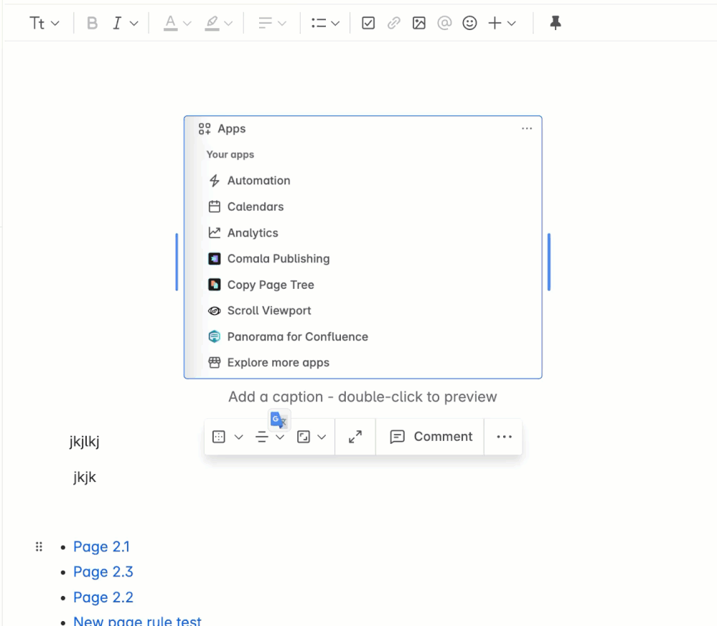Image resolution: width=717 pixels, height=626 pixels.
Task: Click the @ mention icon
Action: pyautogui.click(x=444, y=23)
